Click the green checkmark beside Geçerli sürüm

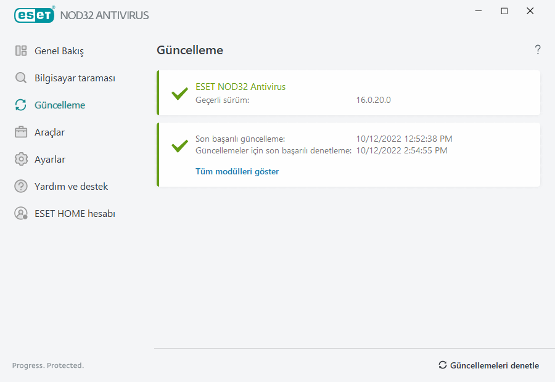(x=179, y=94)
